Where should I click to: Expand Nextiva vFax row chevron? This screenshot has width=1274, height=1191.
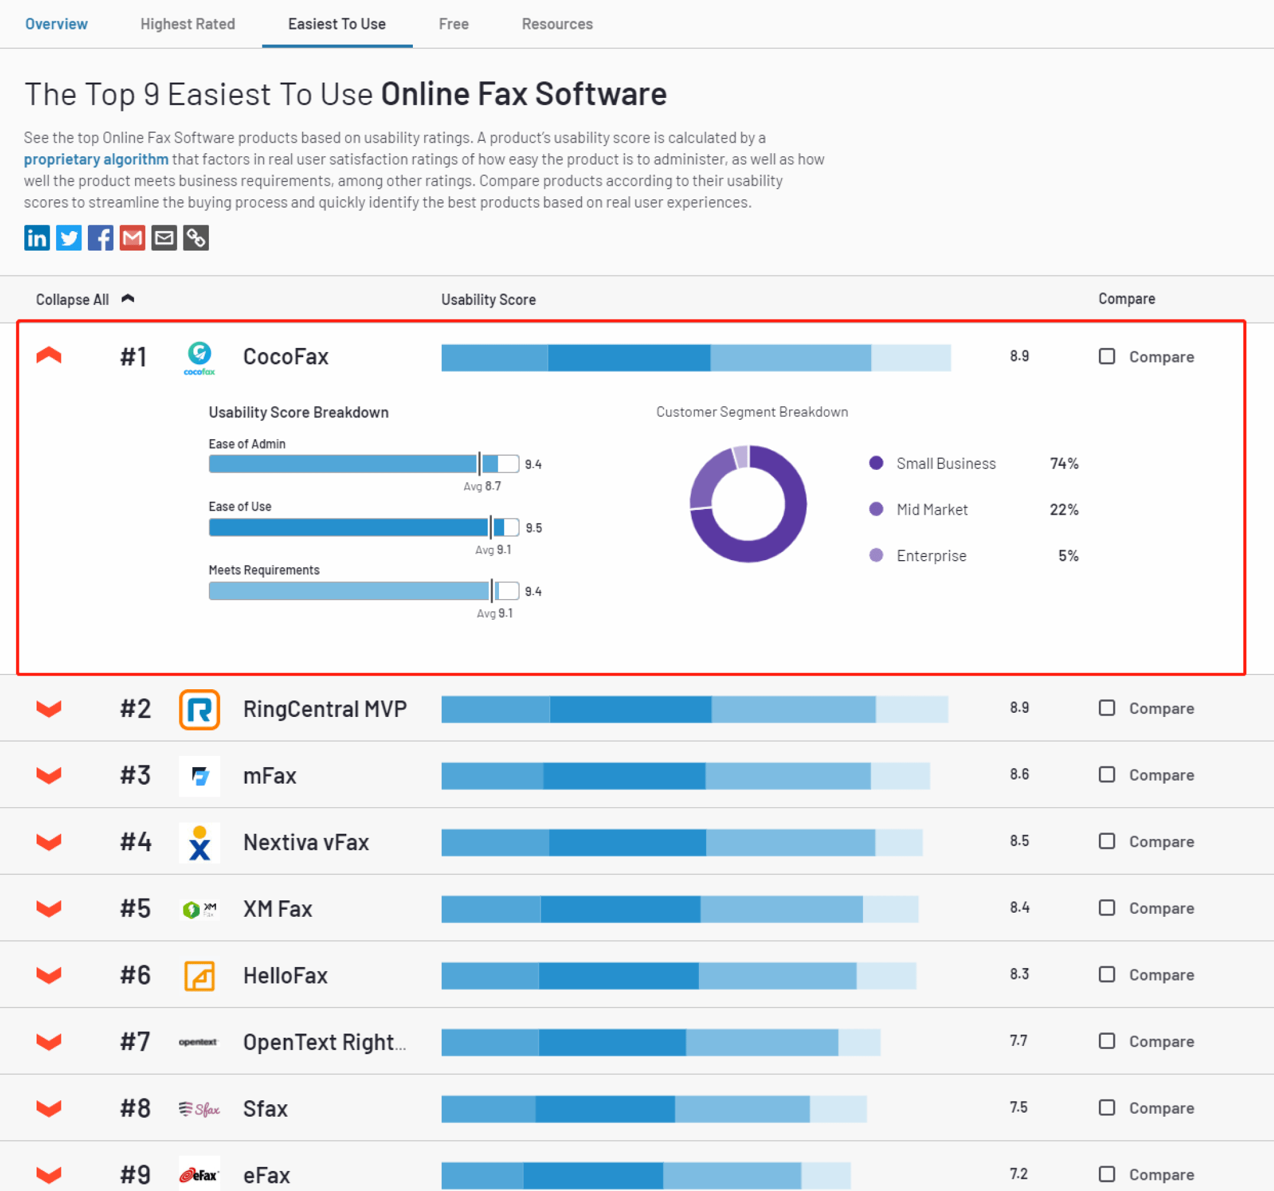click(49, 842)
